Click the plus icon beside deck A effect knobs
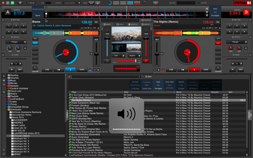The image size is (253, 158). [x=25, y=48]
